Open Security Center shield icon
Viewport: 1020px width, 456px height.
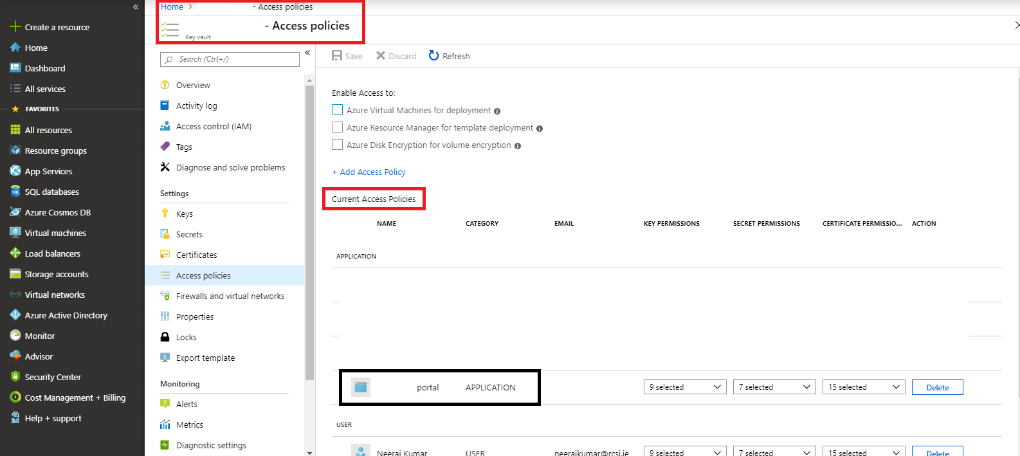[x=15, y=377]
